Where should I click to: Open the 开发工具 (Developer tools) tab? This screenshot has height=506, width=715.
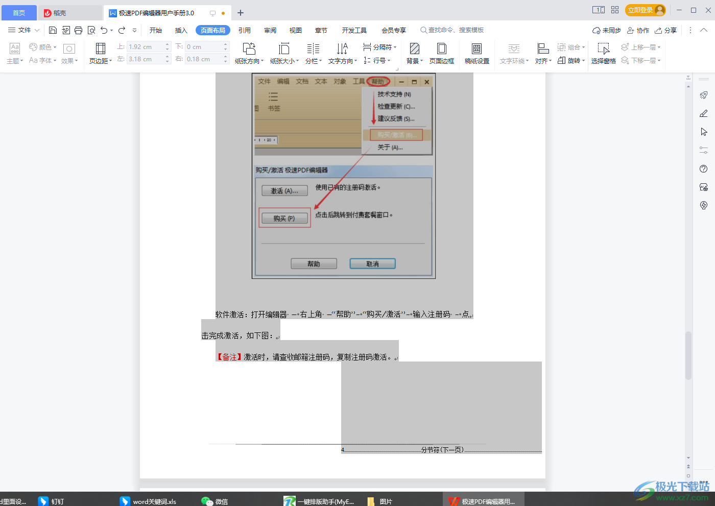pos(354,30)
